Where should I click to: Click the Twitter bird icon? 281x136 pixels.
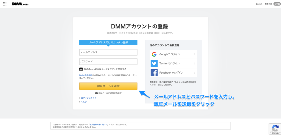pyautogui.click(x=154, y=63)
